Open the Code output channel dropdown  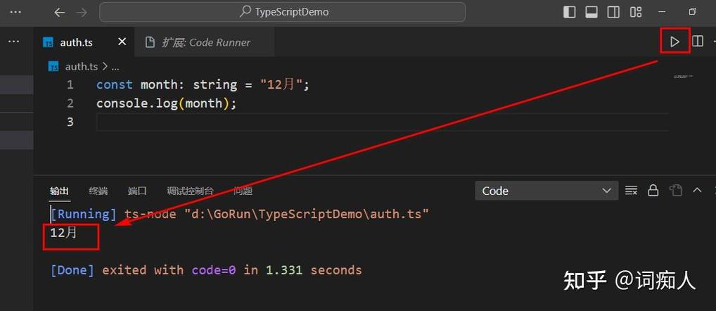pos(546,191)
